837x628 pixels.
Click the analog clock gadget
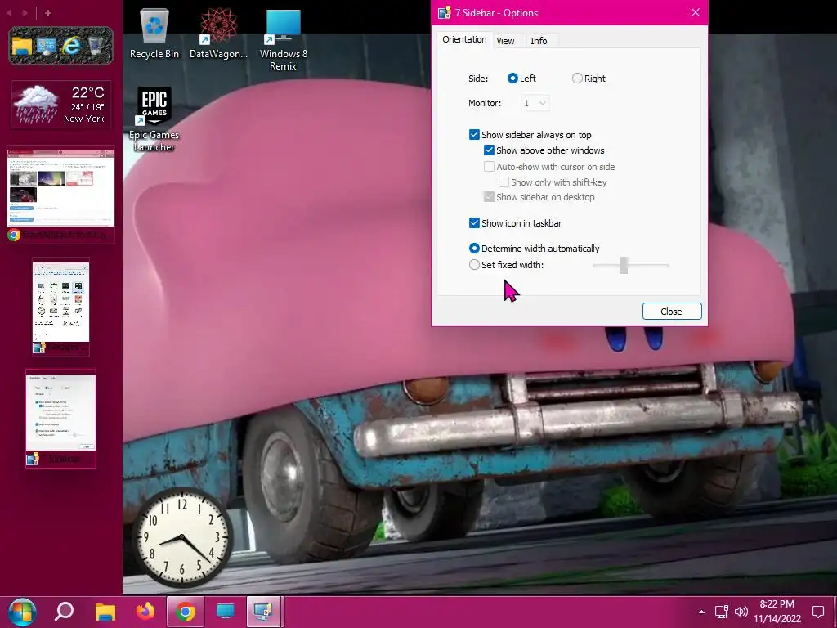182,536
